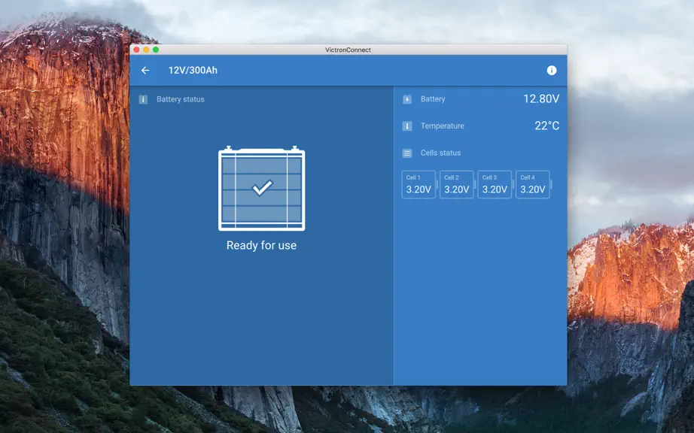Click the 12.80V battery voltage reading

pyautogui.click(x=541, y=99)
